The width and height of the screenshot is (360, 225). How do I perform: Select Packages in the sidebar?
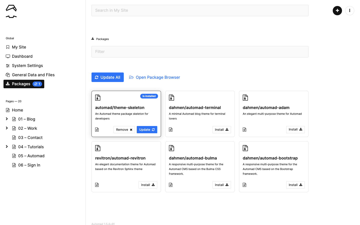[24, 84]
